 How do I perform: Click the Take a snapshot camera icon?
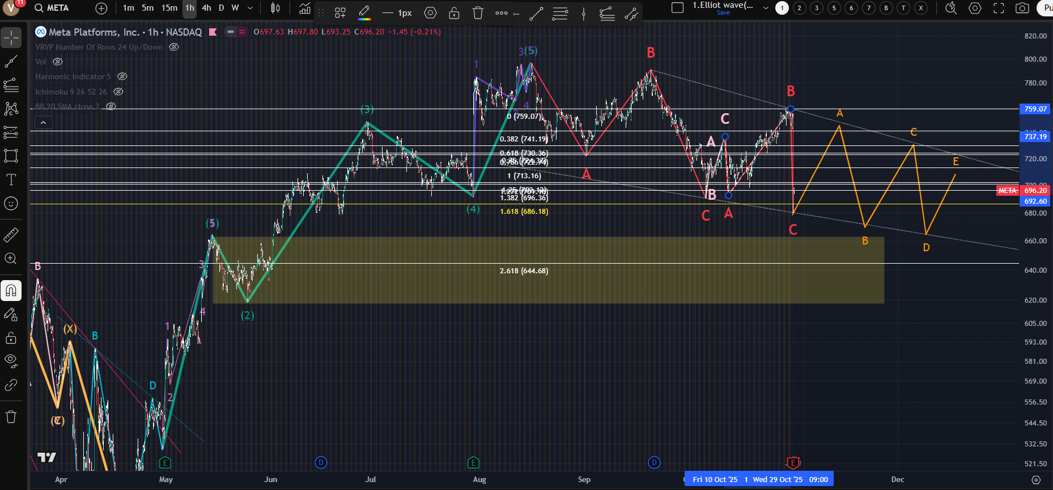[1022, 8]
